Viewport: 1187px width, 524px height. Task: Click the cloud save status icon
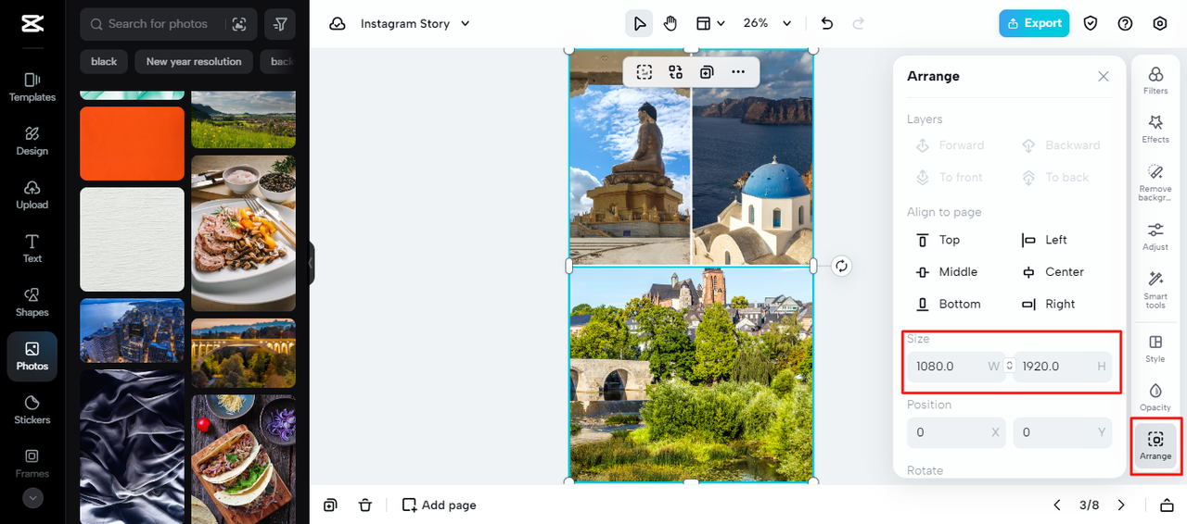tap(338, 24)
